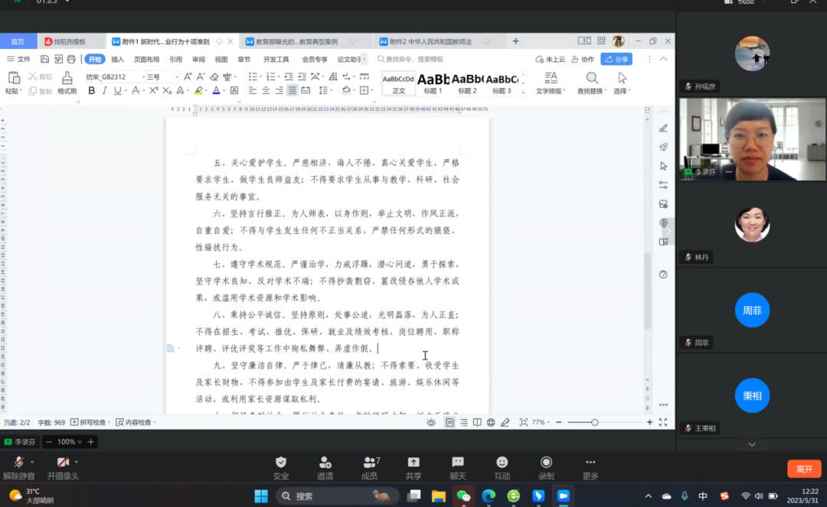
Task: Align text right
Action: pos(279,90)
